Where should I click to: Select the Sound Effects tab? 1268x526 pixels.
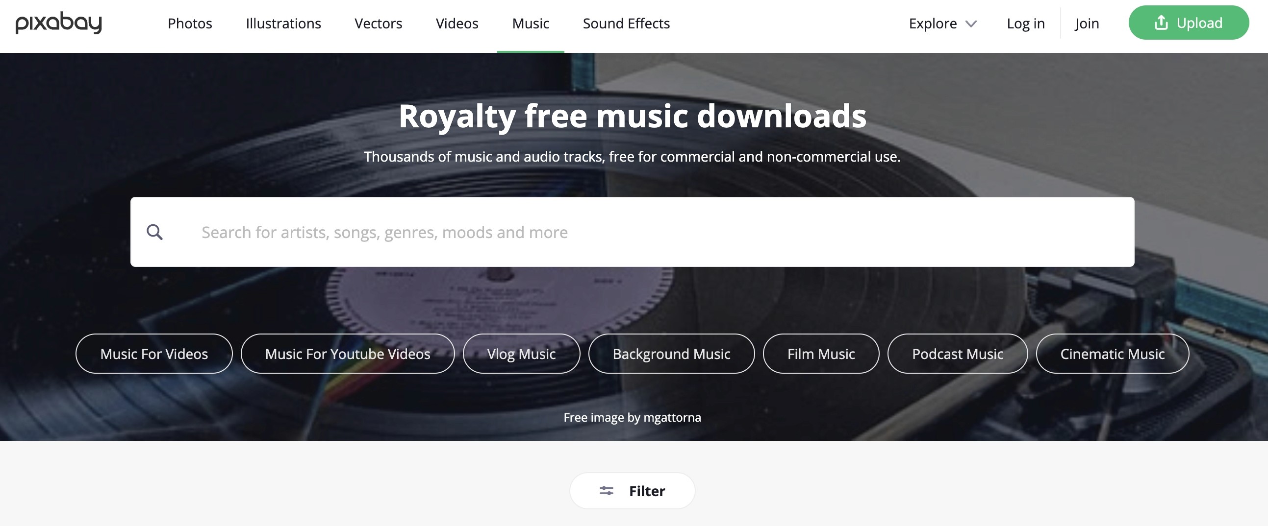626,24
